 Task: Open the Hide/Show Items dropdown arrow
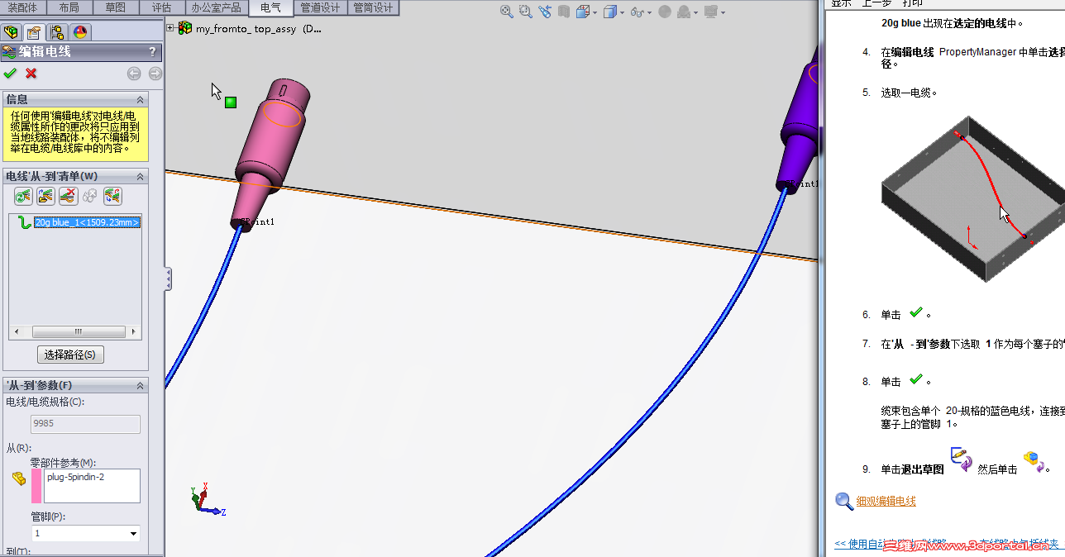click(649, 12)
